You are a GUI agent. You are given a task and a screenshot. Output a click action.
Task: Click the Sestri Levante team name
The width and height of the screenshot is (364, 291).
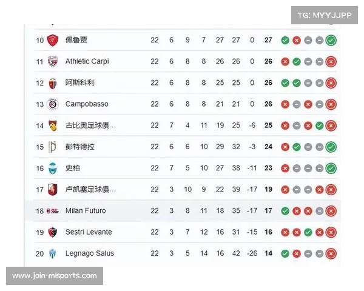tap(89, 232)
